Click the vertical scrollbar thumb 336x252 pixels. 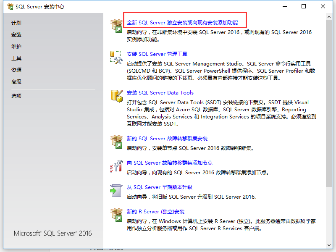329,104
